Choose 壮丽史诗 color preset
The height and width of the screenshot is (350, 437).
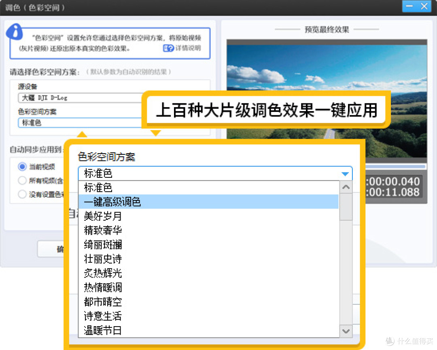[x=209, y=259]
